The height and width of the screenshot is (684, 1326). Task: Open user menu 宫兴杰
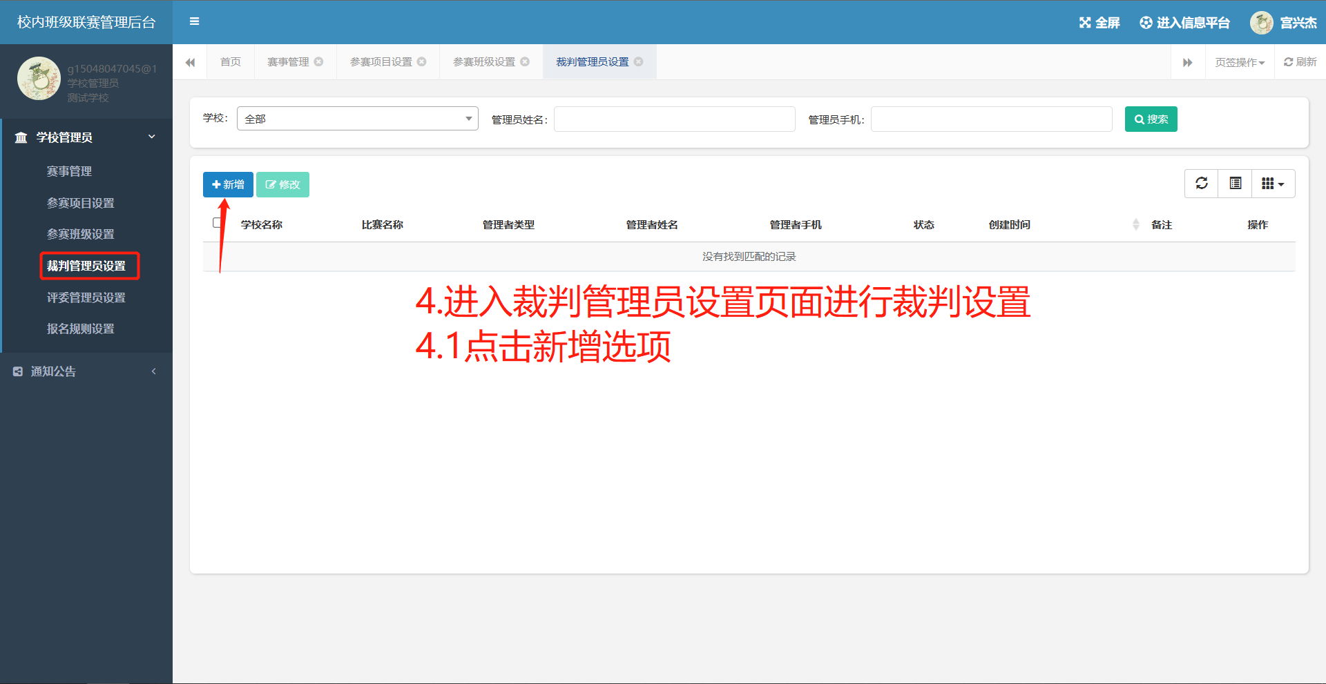pyautogui.click(x=1298, y=23)
